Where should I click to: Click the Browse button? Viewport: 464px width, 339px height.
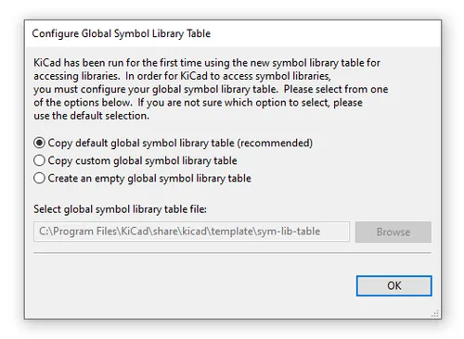pyautogui.click(x=393, y=232)
